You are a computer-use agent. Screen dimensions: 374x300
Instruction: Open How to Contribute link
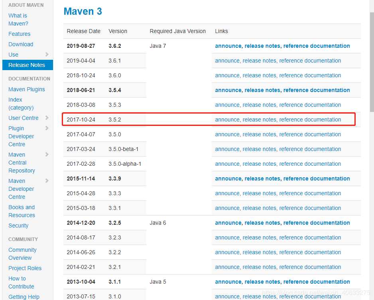(21, 282)
